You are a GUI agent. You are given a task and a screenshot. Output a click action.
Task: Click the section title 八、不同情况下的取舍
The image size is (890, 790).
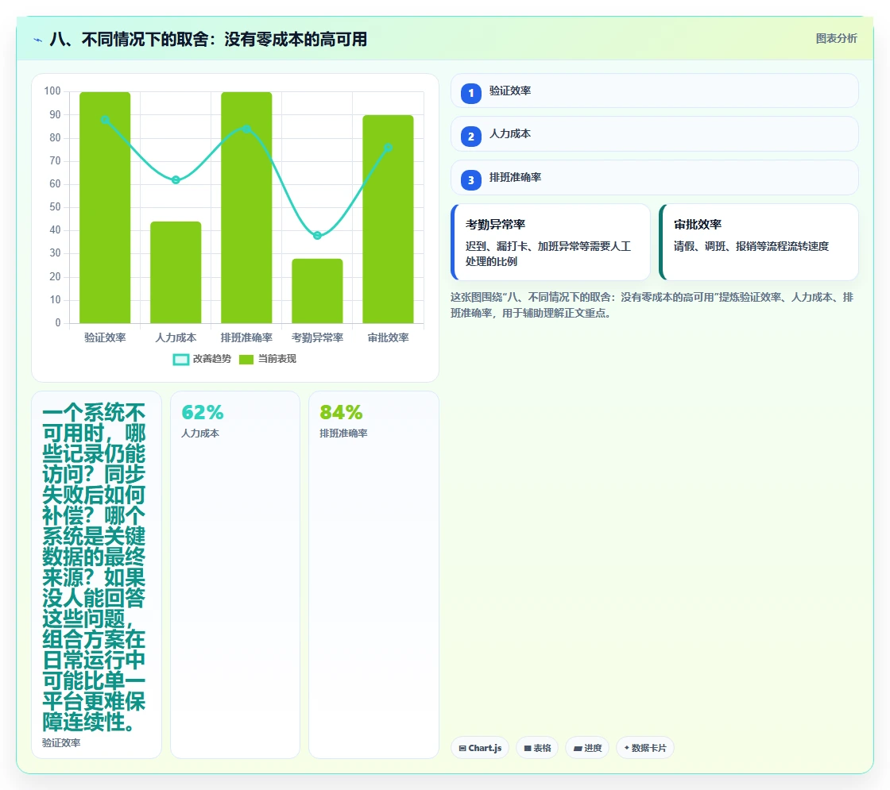208,39
